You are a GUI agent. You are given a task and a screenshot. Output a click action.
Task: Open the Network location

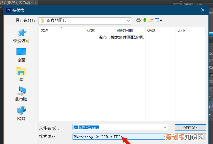coord(21,113)
